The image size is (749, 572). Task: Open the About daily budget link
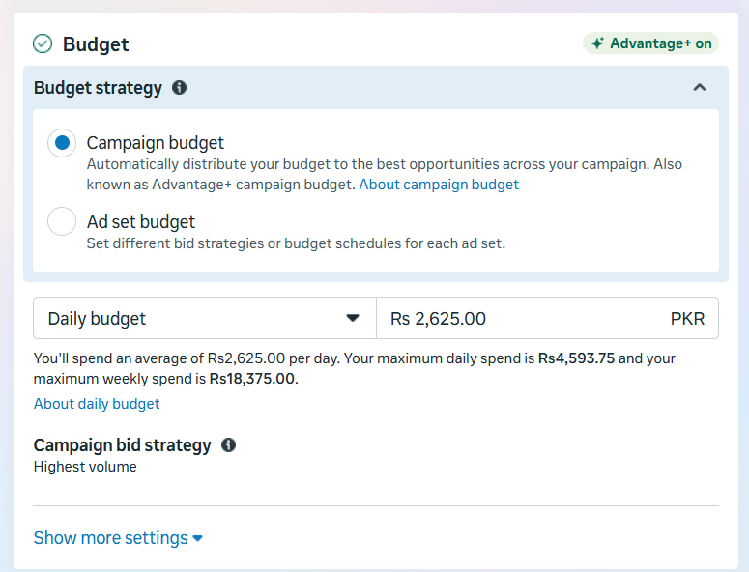coord(97,404)
